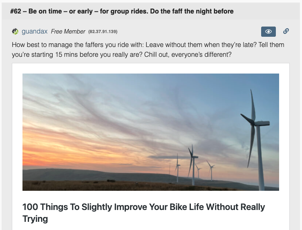The width and height of the screenshot is (302, 230).
Task: Toggle the eye icon to watch this post
Action: 268,31
